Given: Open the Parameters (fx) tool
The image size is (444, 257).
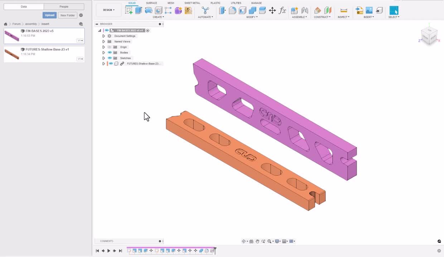Looking at the screenshot, I should pos(283,10).
